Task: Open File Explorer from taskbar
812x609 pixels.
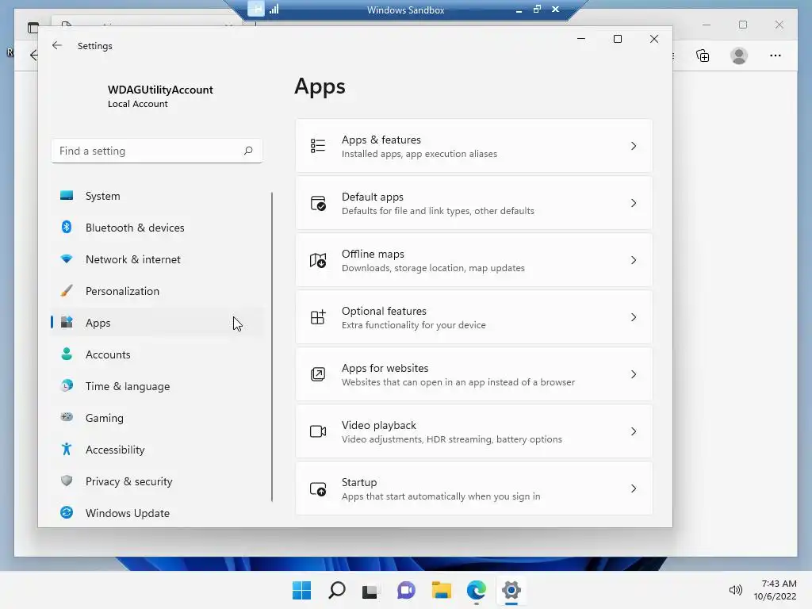Action: (x=441, y=590)
